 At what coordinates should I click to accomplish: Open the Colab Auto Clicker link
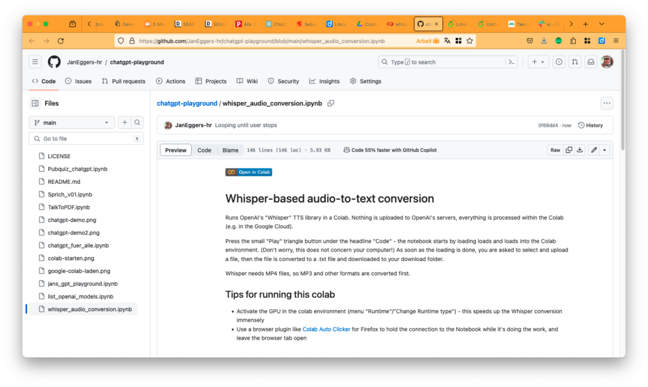pyautogui.click(x=326, y=329)
